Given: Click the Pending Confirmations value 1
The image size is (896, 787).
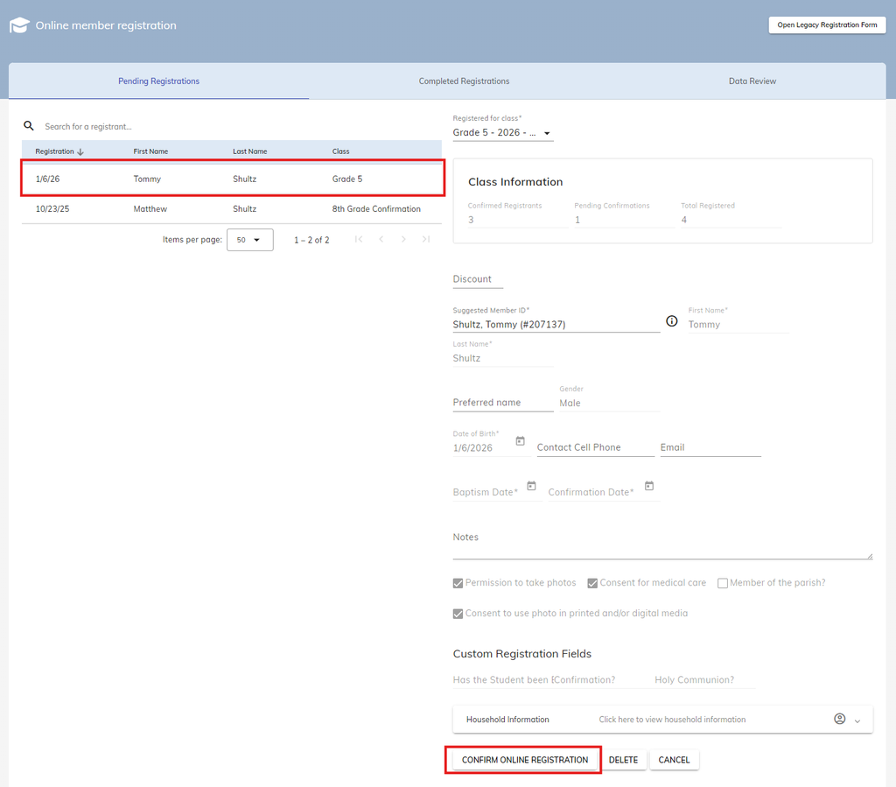Looking at the screenshot, I should [x=577, y=220].
